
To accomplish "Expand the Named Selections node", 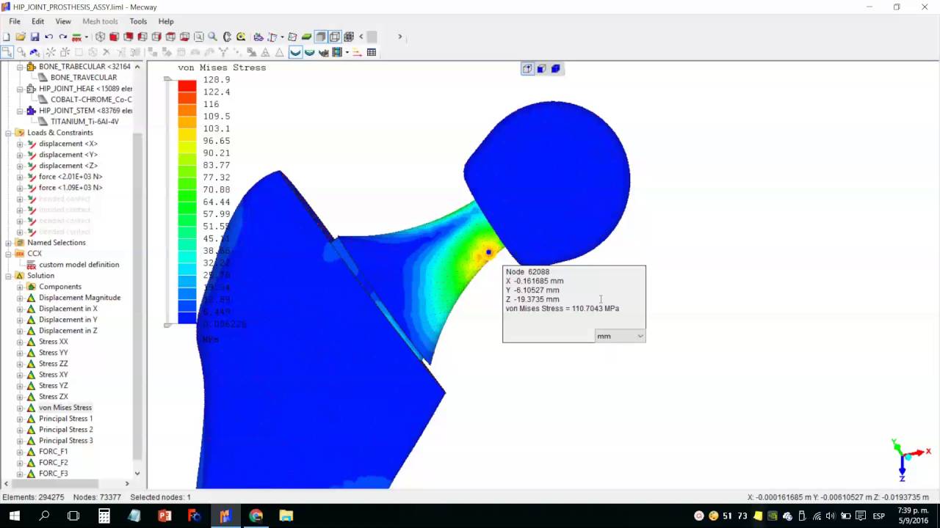I will (8, 243).
